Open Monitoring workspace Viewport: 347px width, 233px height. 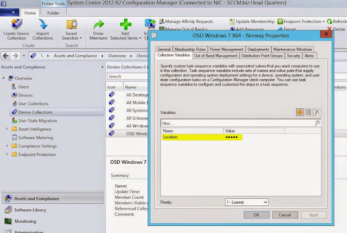click(x=53, y=221)
